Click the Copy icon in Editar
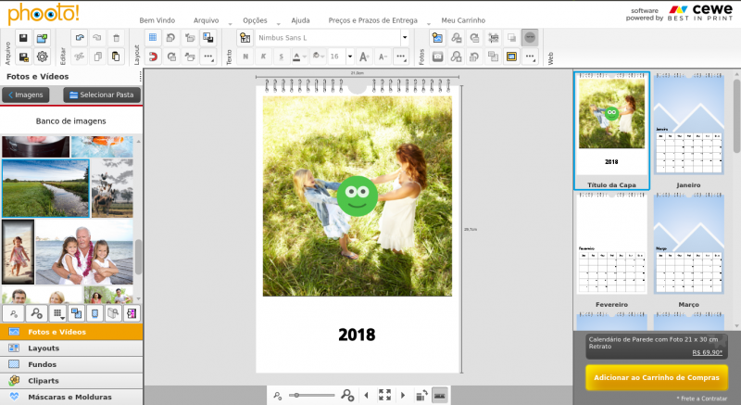The width and height of the screenshot is (741, 405). tap(97, 57)
